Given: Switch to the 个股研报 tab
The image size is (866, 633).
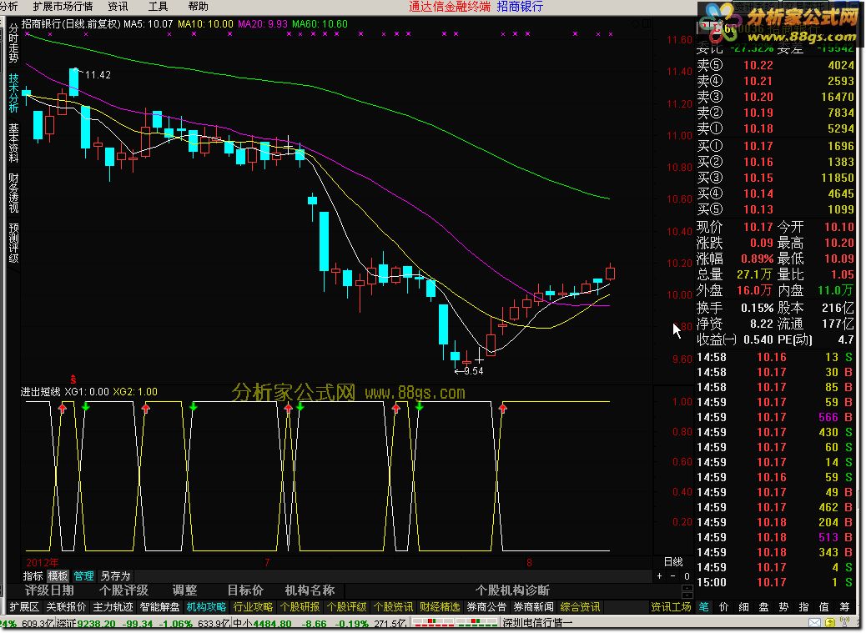Looking at the screenshot, I should point(300,607).
